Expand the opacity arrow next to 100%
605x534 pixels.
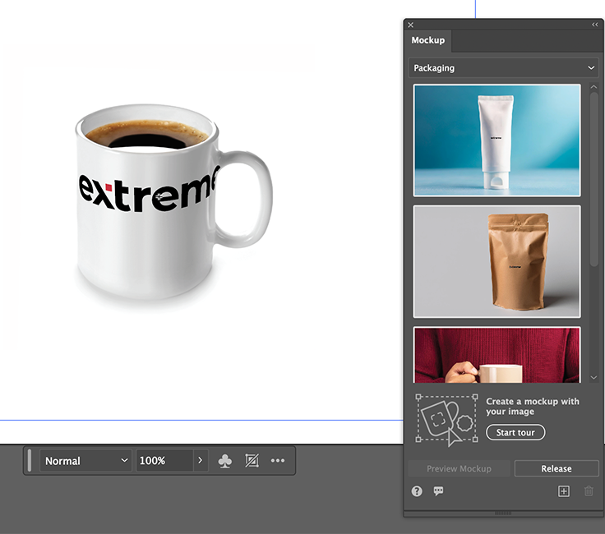coord(200,461)
